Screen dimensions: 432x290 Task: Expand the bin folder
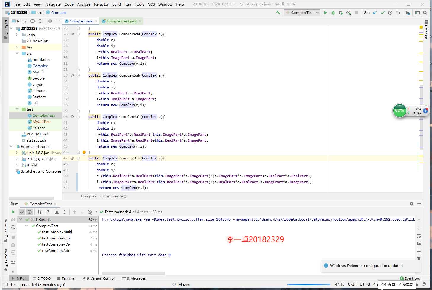click(x=17, y=47)
